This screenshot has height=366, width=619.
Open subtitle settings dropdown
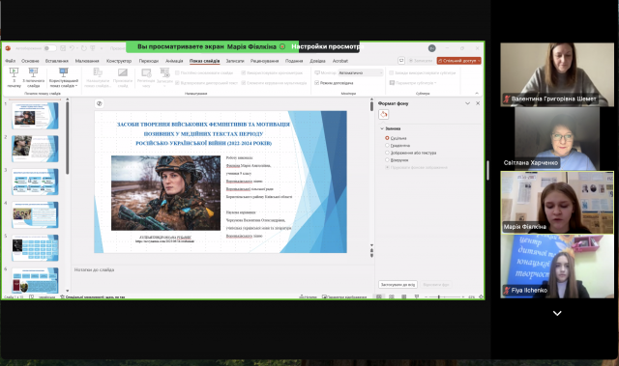413,83
